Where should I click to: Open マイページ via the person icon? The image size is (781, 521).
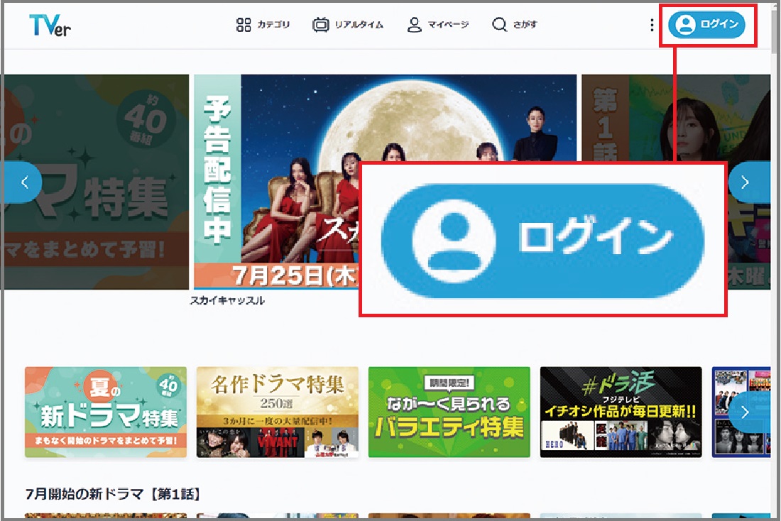click(x=415, y=24)
